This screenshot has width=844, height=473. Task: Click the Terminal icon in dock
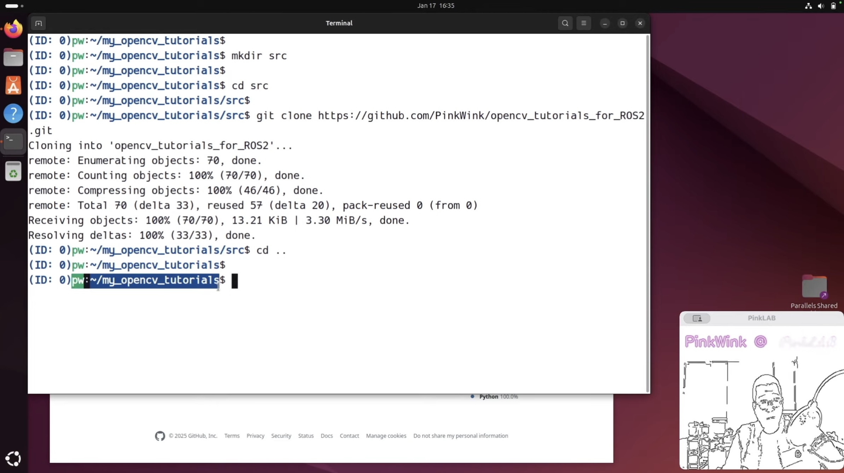tap(13, 141)
